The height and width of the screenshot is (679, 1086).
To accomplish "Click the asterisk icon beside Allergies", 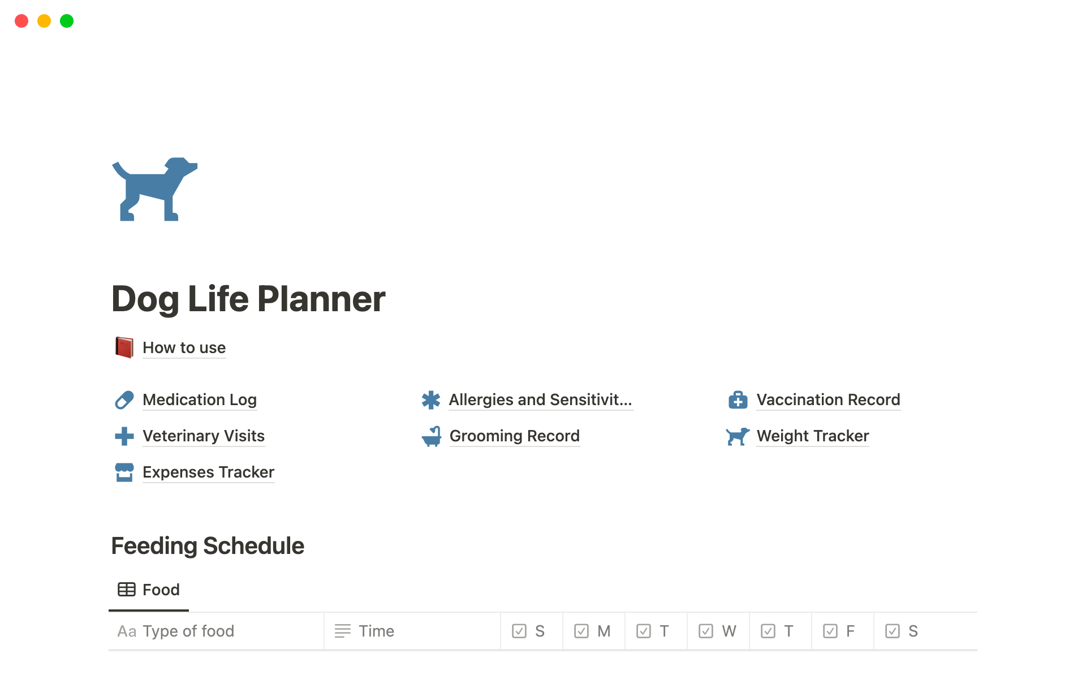I will [x=431, y=400].
